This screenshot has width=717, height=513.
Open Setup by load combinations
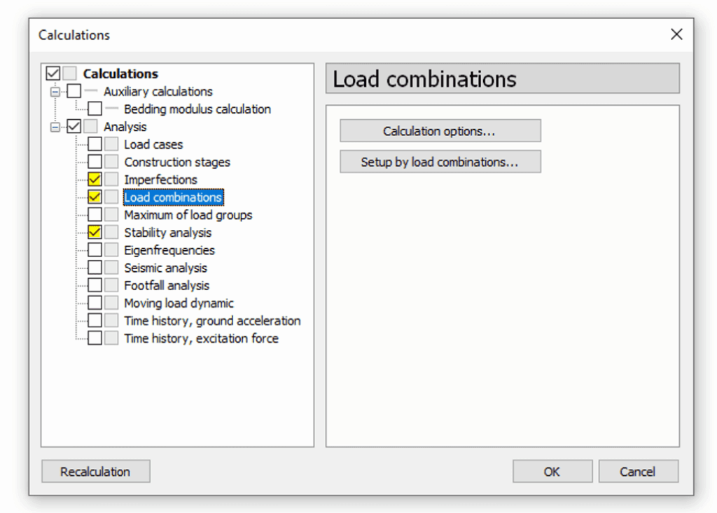pos(440,162)
